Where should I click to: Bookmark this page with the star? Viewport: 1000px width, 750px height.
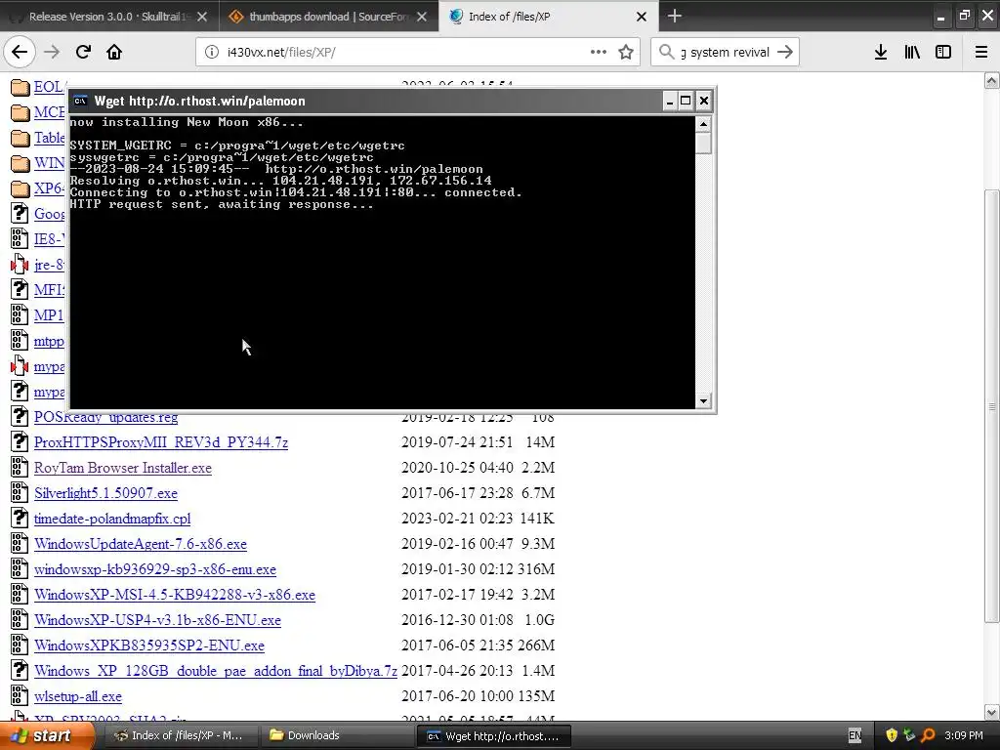[626, 53]
